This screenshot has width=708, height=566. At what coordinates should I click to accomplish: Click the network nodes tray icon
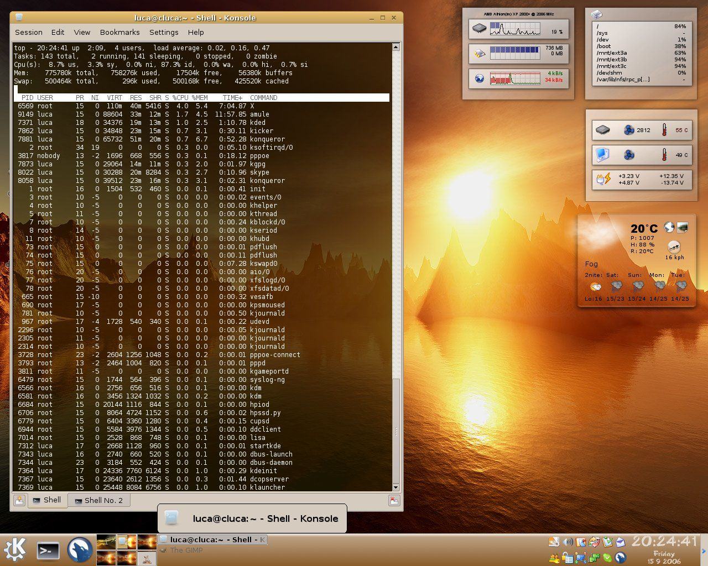click(x=581, y=558)
